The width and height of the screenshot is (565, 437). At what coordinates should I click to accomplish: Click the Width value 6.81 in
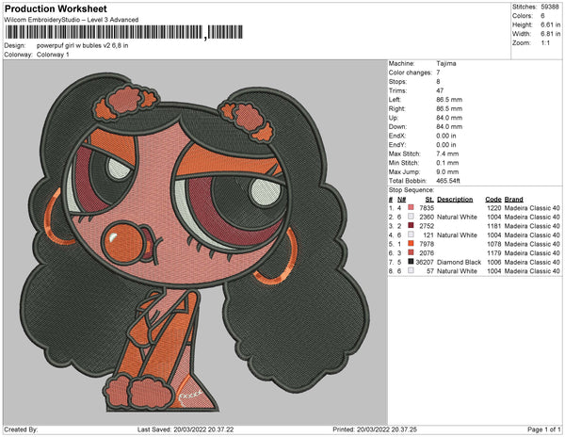(x=551, y=34)
